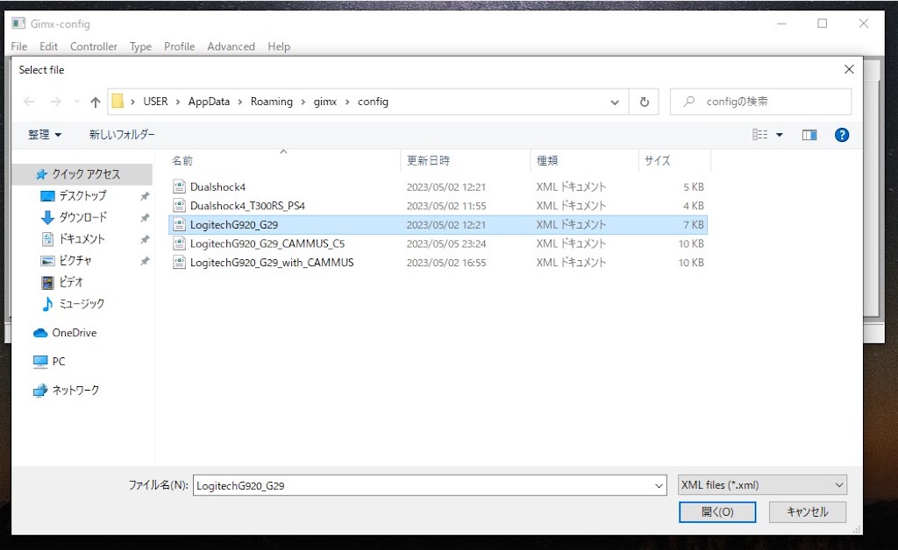Open the File menu in Gimx-config
The height and width of the screenshot is (550, 898).
point(19,46)
